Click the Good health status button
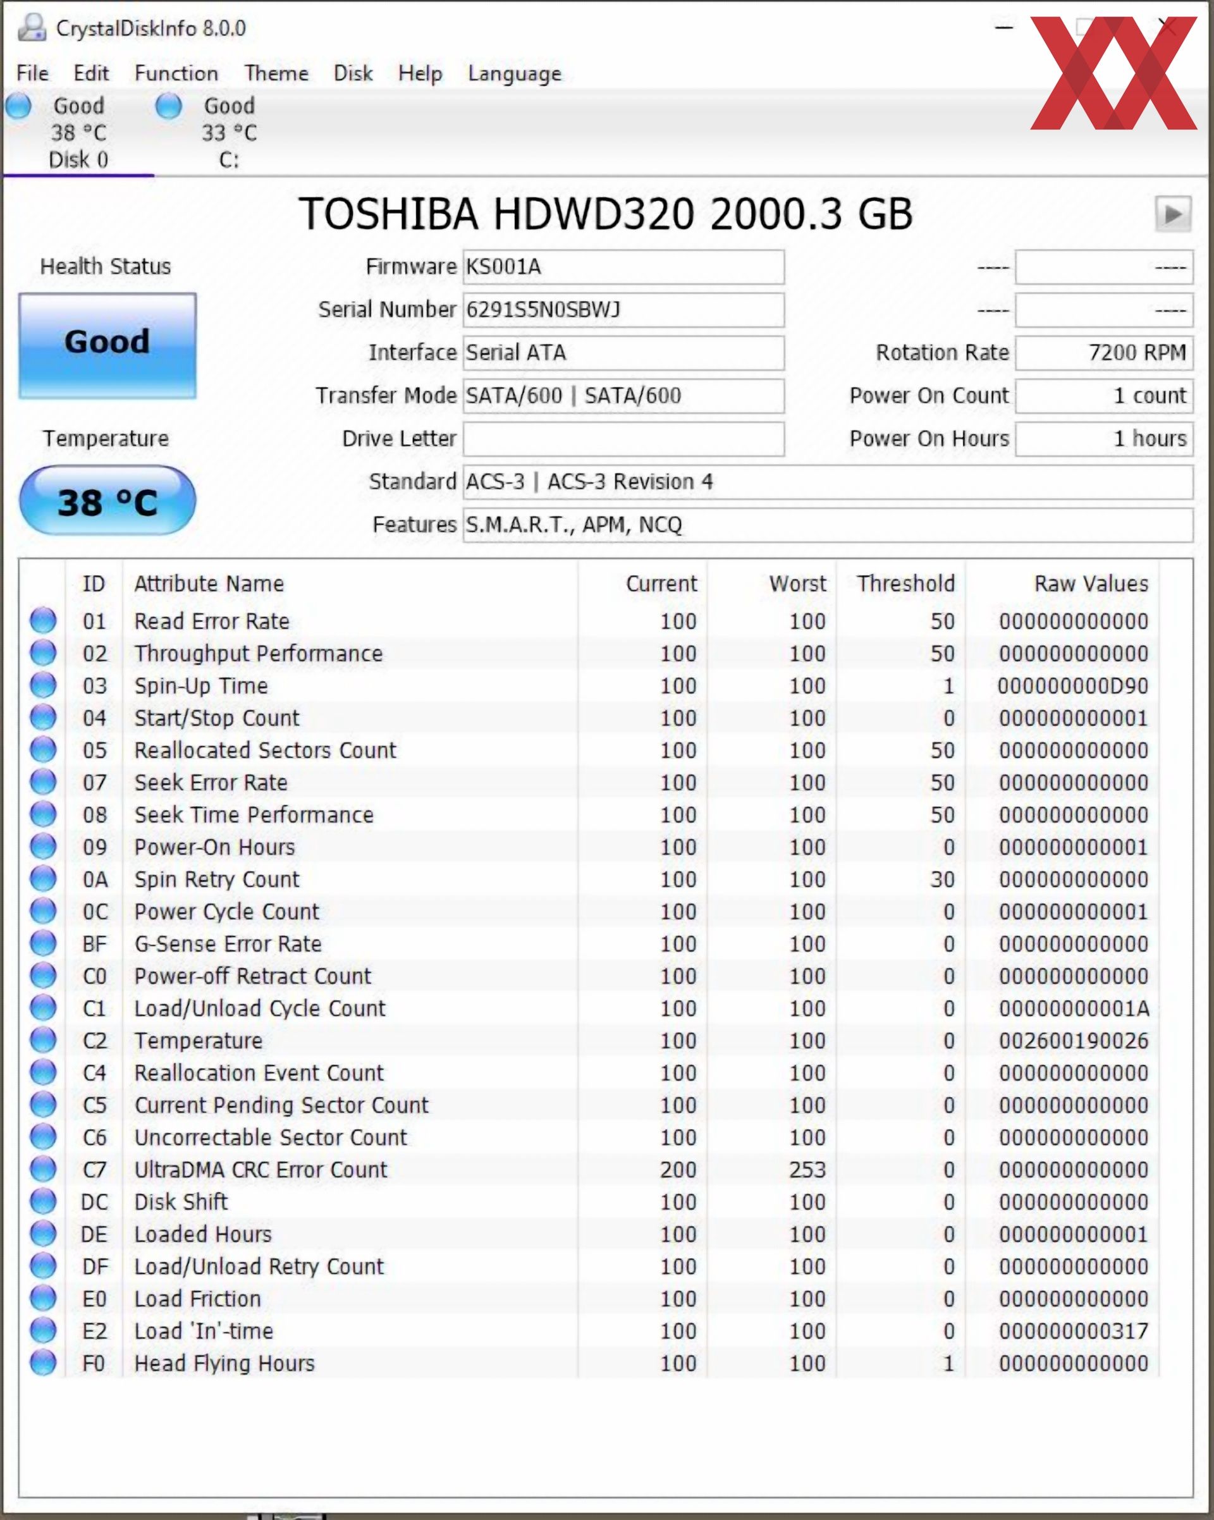 point(107,345)
